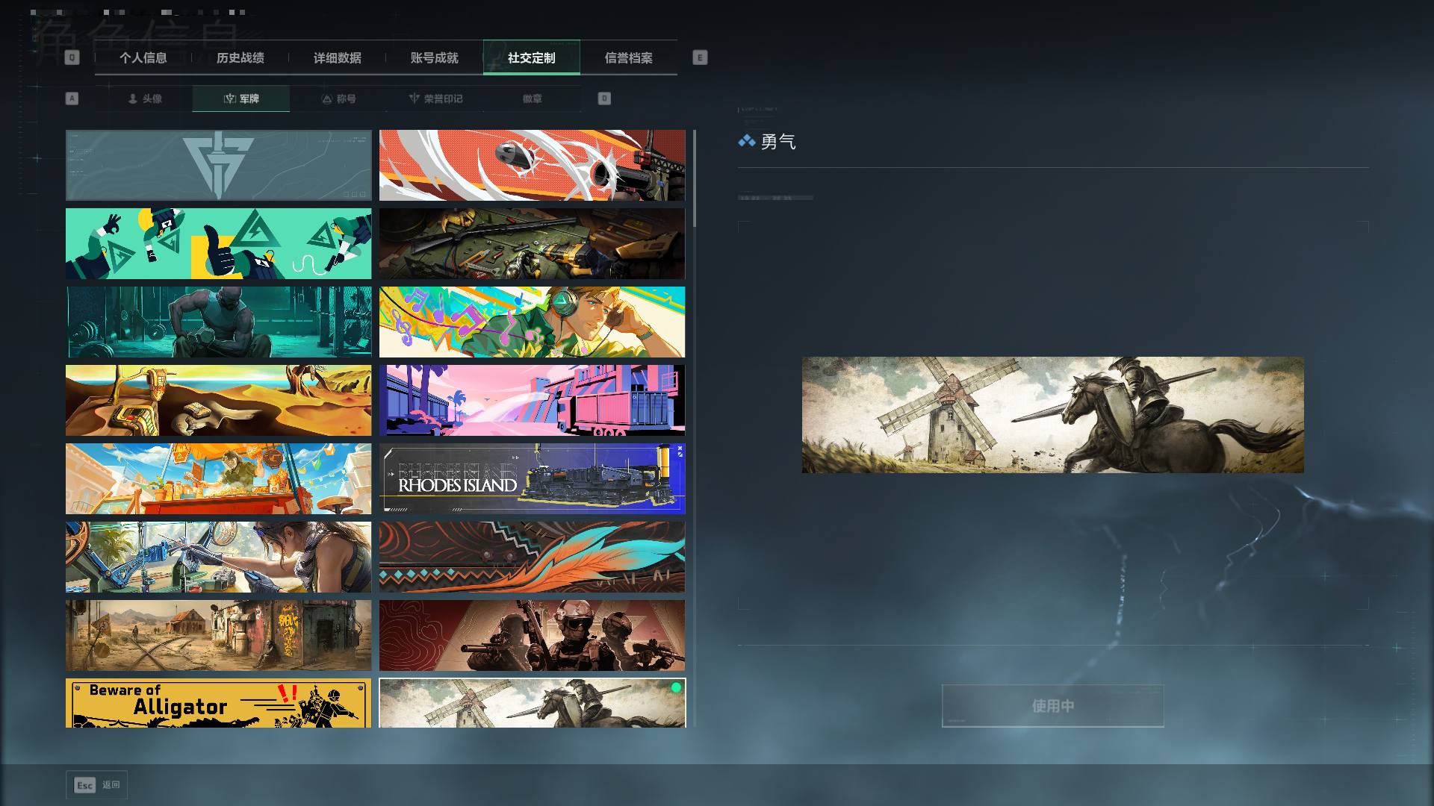
Task: Click the large 勇气 preview banner
Action: tap(1053, 415)
